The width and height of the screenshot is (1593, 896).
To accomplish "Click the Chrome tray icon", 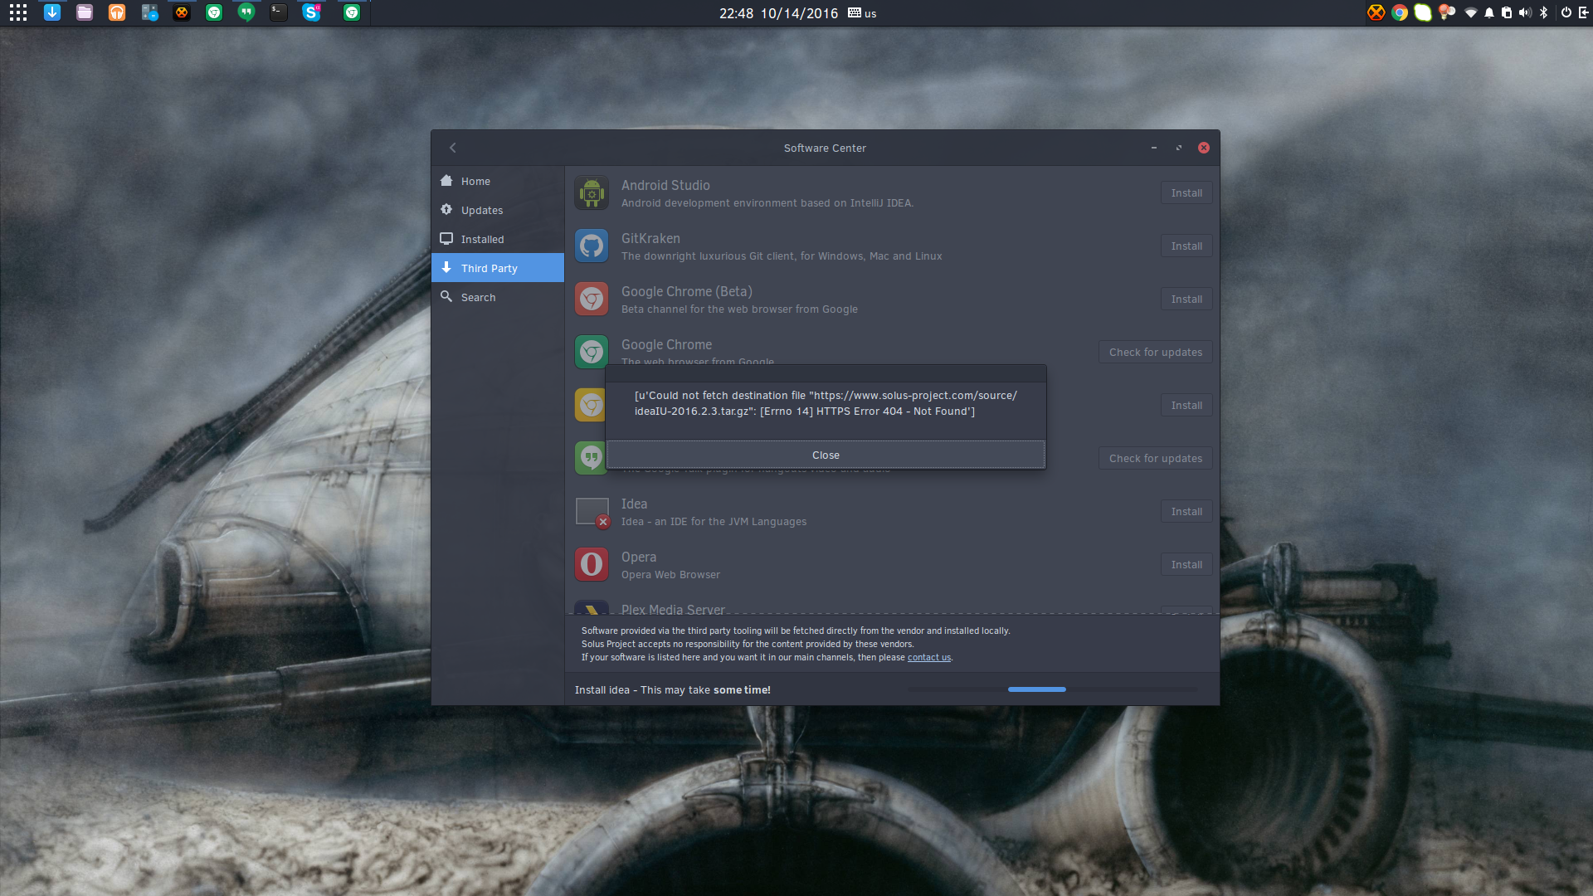I will [x=1400, y=12].
